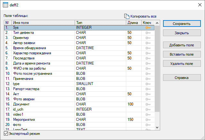Click length 150 in Мероприятия row
The height and width of the screenshot is (140, 205).
click(x=130, y=120)
